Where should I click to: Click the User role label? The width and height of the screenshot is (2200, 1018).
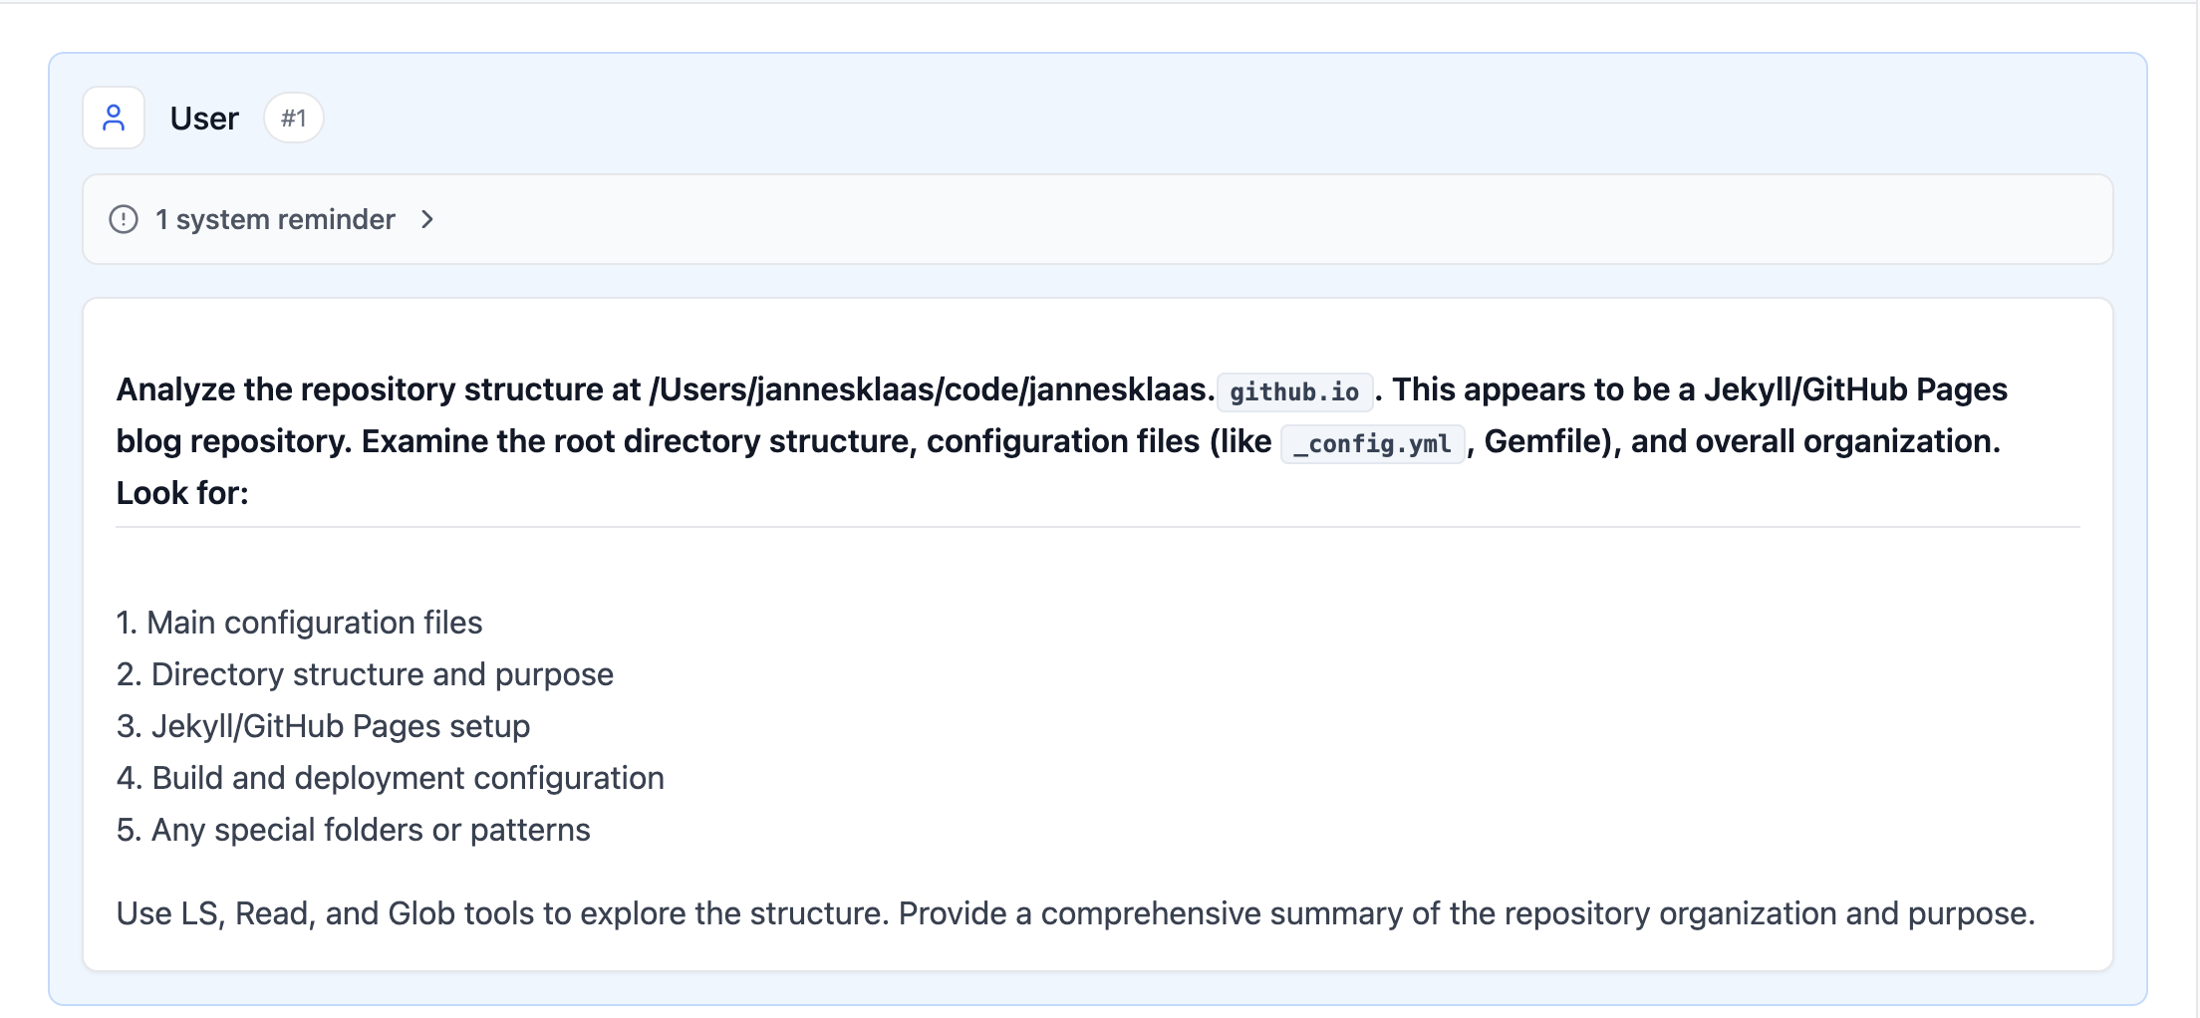[x=204, y=119]
